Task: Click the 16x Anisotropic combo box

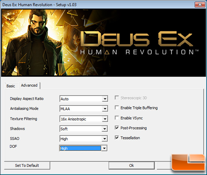Action: [x=84, y=119]
